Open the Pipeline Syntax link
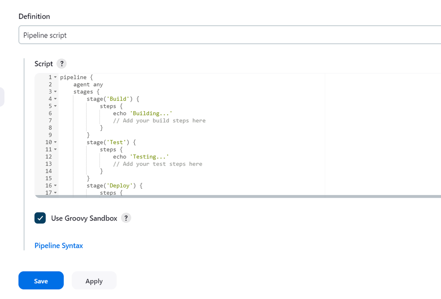 click(59, 246)
